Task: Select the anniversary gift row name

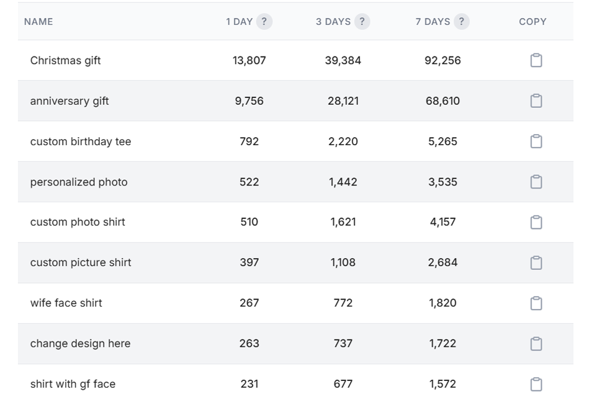Action: (70, 101)
